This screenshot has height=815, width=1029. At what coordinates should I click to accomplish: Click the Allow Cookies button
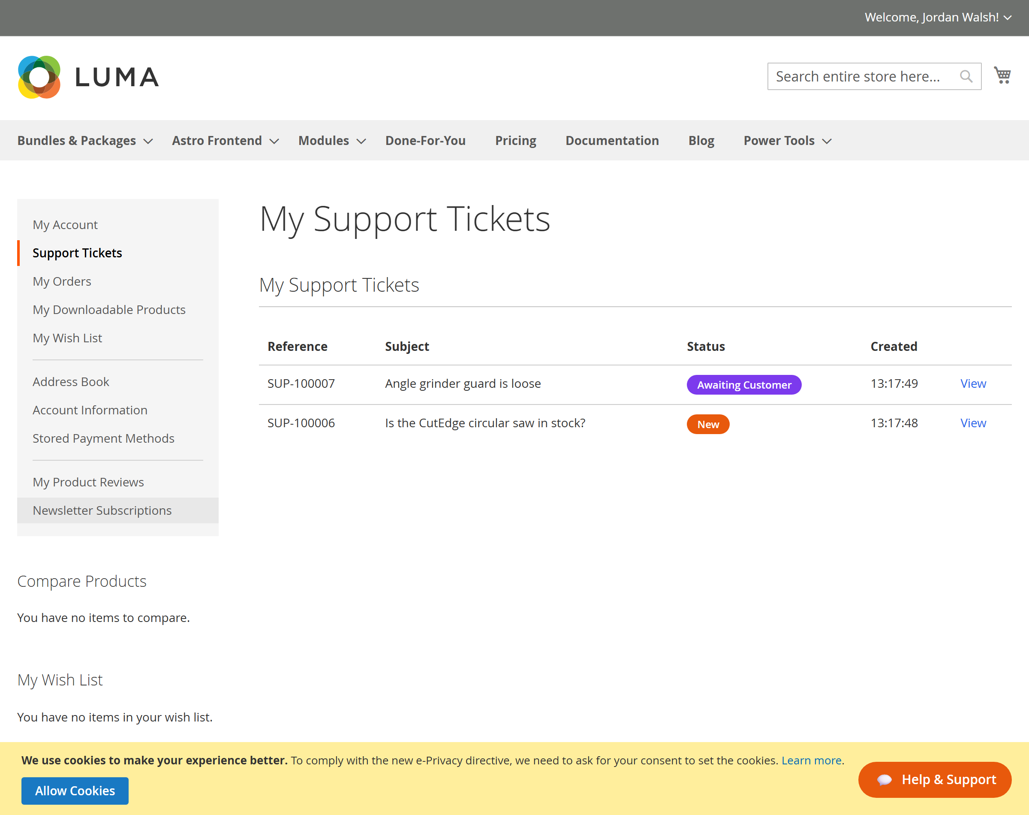75,791
